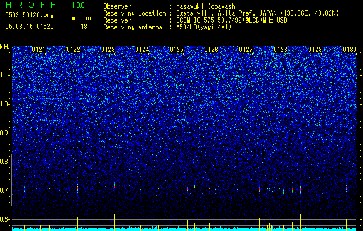Click the date stamp 05.03.15 01:20
The width and height of the screenshot is (363, 231).
[29, 27]
